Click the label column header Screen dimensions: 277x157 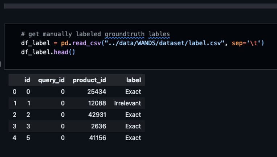click(x=134, y=80)
